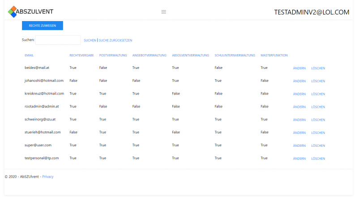Click Löschen for testpersonal@tp.com
The width and height of the screenshot is (358, 200).
pos(318,158)
